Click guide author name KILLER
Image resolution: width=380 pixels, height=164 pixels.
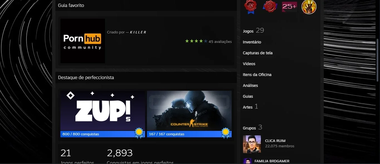pyautogui.click(x=138, y=32)
